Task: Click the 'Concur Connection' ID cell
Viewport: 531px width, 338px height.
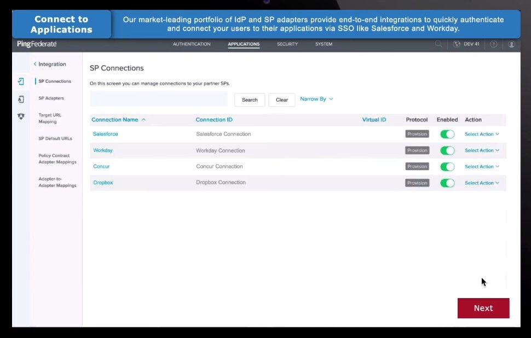Action: tap(220, 166)
